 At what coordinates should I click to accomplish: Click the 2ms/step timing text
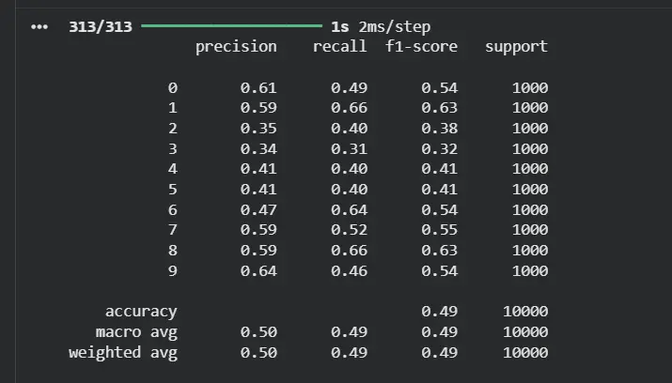click(x=395, y=27)
